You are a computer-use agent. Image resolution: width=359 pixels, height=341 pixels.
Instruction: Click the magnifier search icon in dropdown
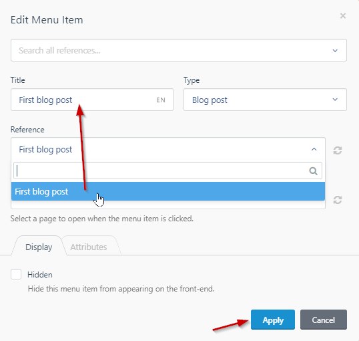pyautogui.click(x=313, y=170)
